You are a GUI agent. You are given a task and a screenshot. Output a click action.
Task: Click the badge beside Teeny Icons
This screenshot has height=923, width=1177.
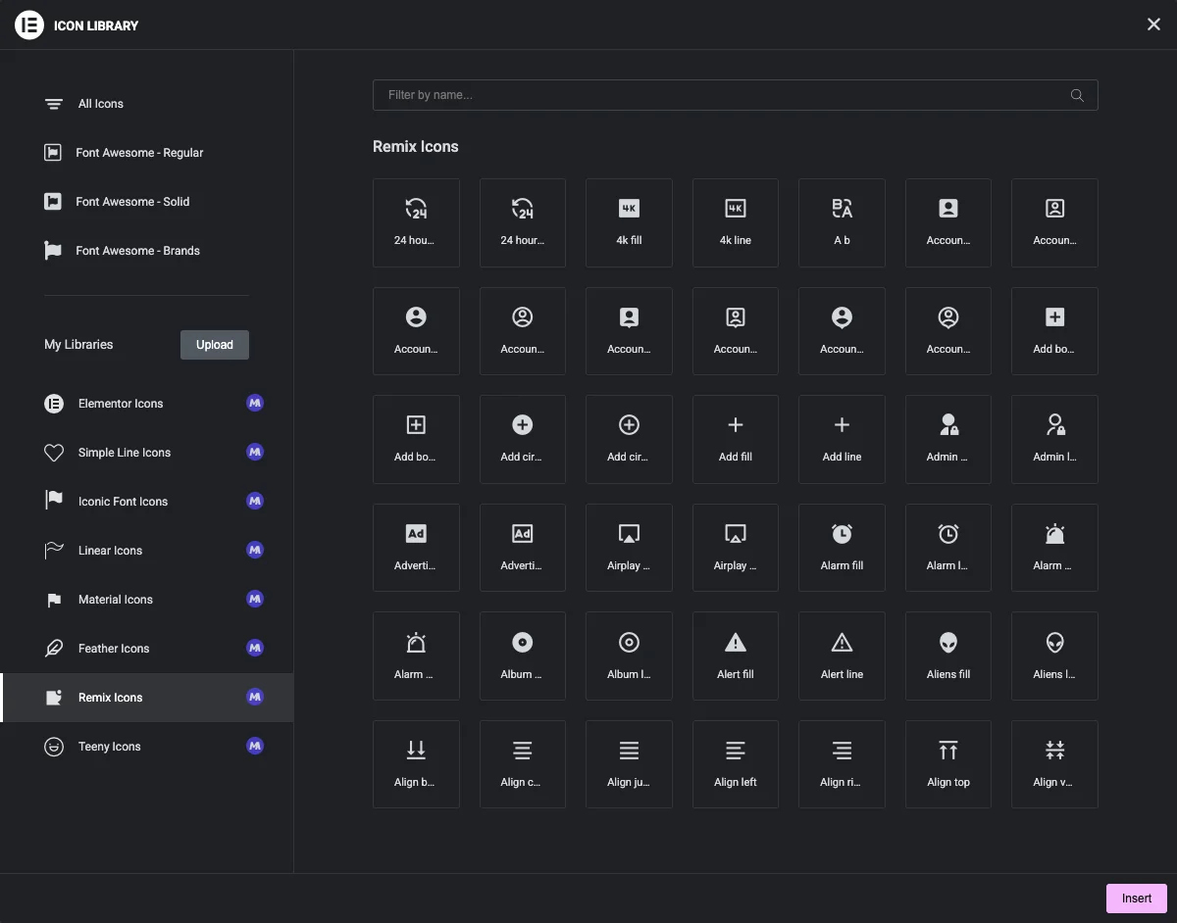coord(255,746)
